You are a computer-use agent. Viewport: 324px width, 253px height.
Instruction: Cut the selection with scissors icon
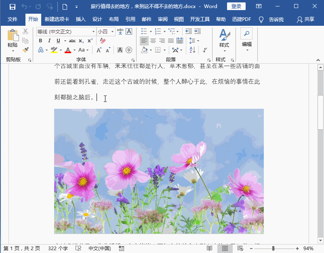point(25,31)
